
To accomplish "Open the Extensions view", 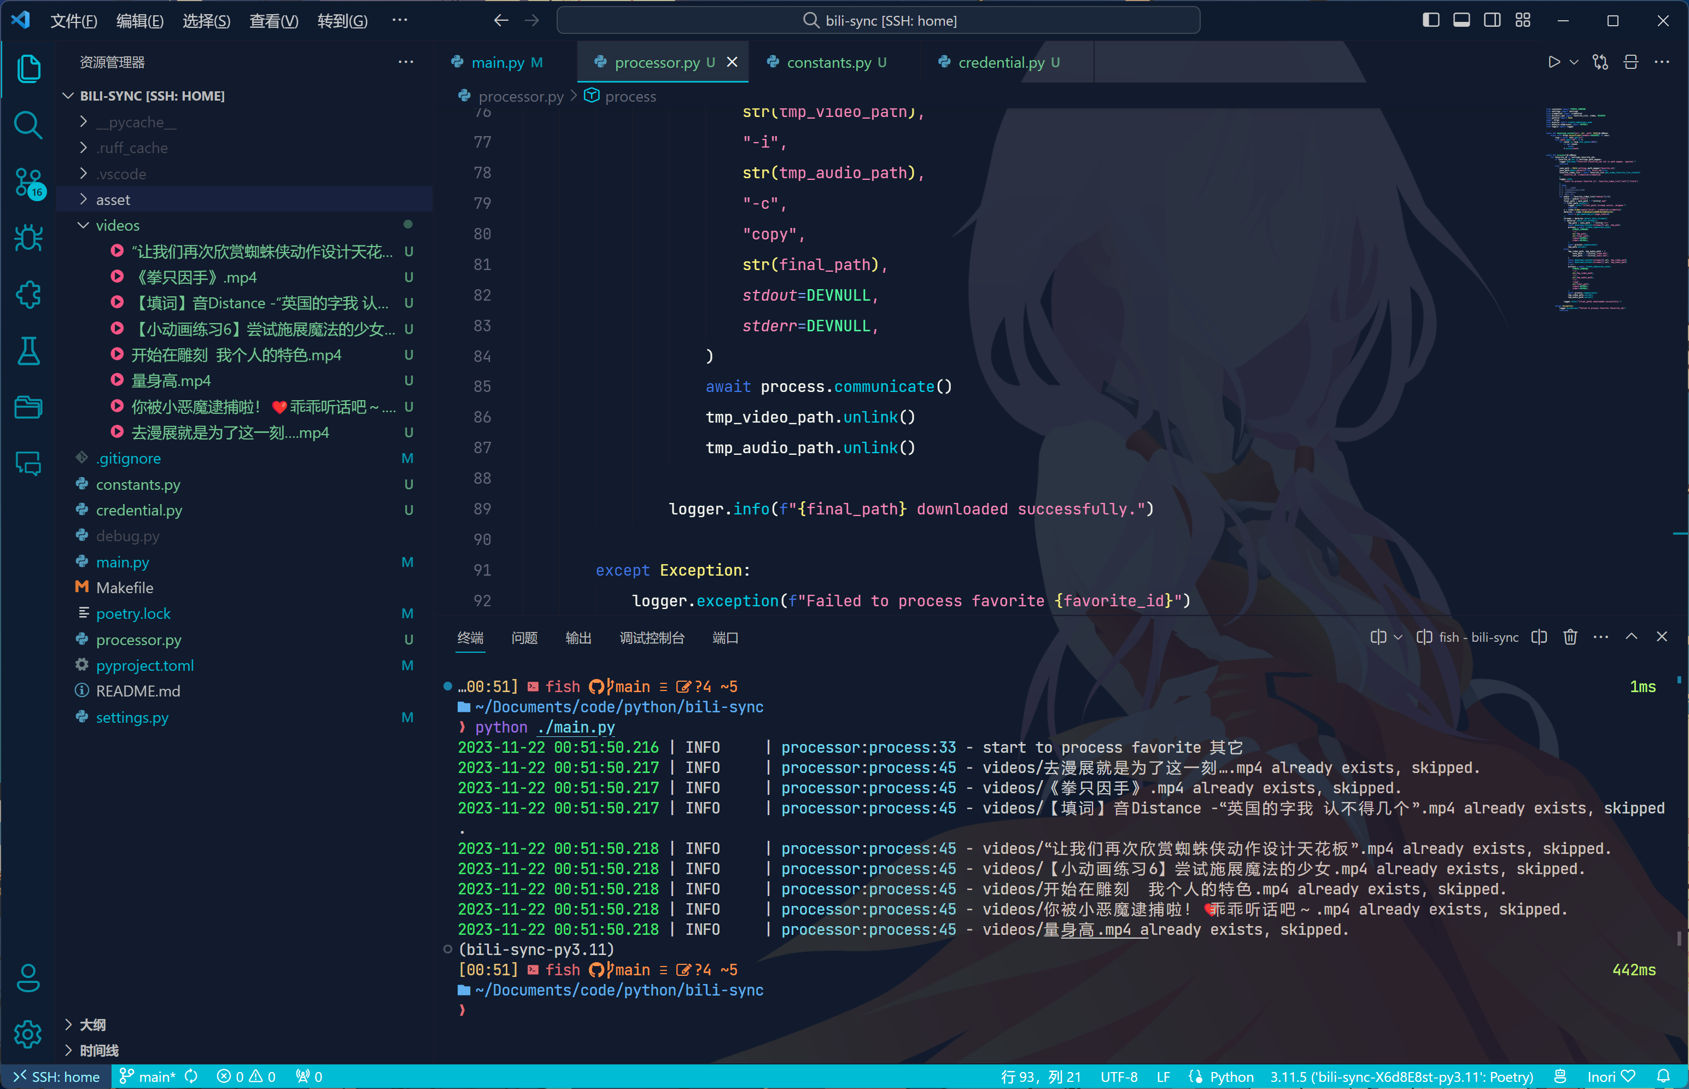I will [x=28, y=295].
